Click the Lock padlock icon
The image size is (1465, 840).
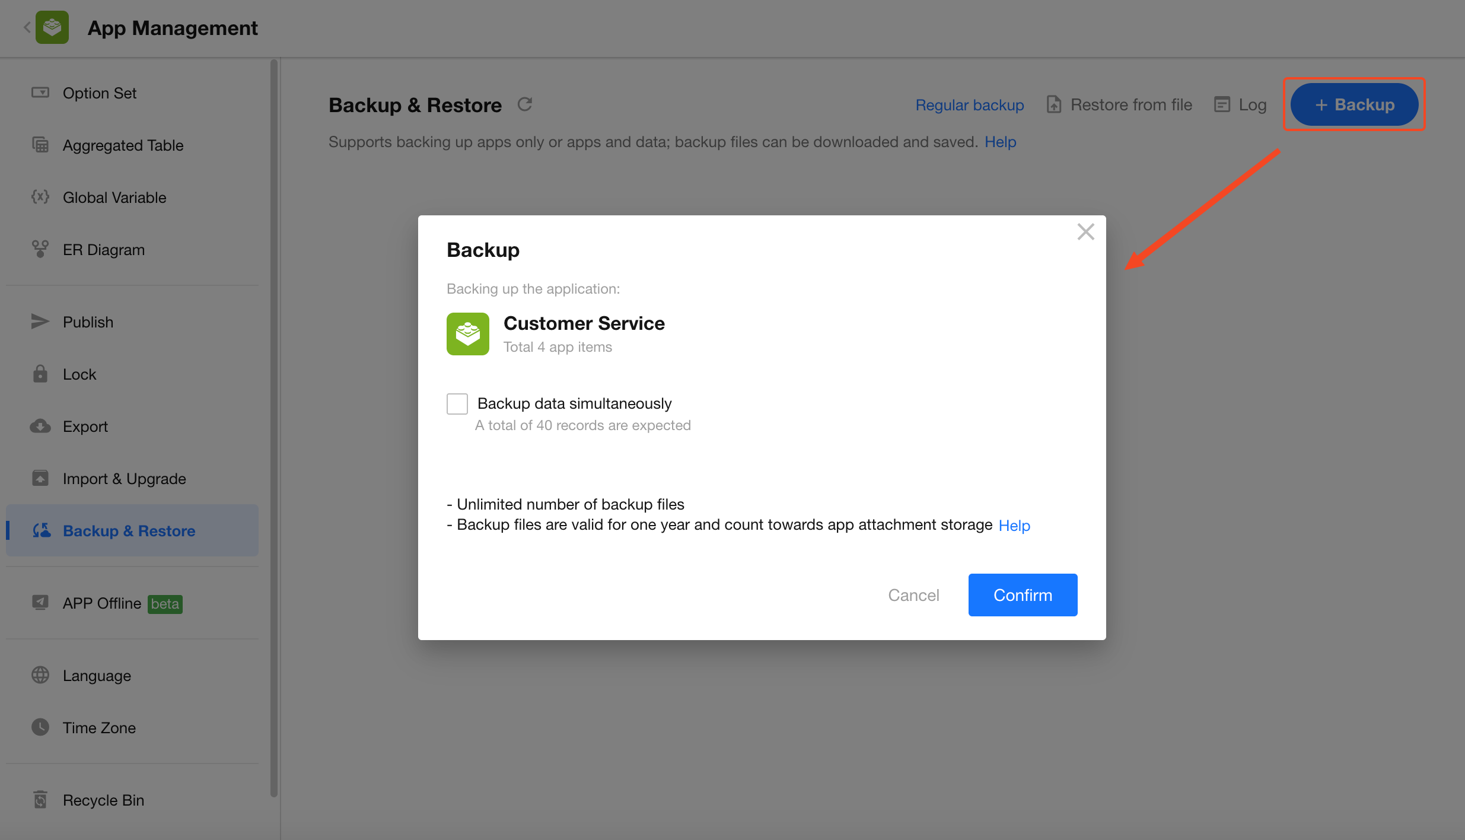(40, 374)
